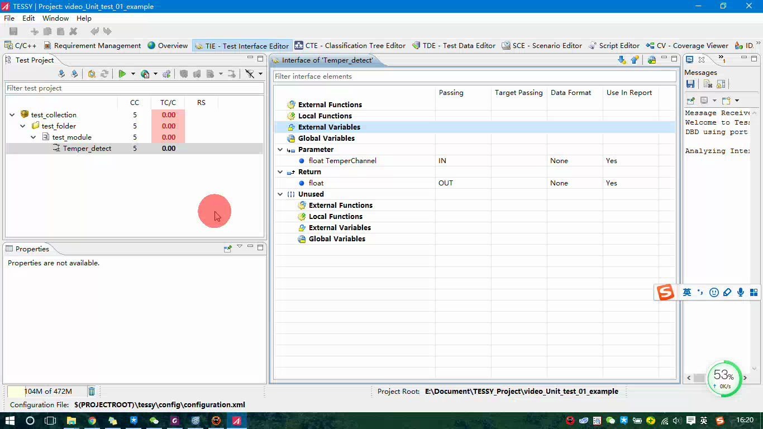
Task: Select the Global Variables row under Unused
Action: click(474, 239)
